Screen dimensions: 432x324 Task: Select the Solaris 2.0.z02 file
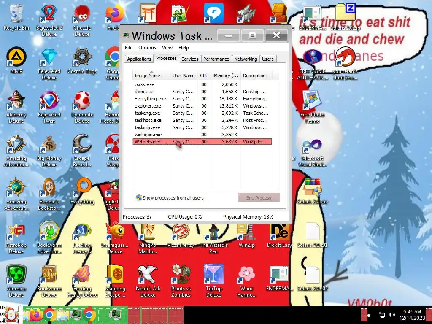pyautogui.click(x=313, y=278)
